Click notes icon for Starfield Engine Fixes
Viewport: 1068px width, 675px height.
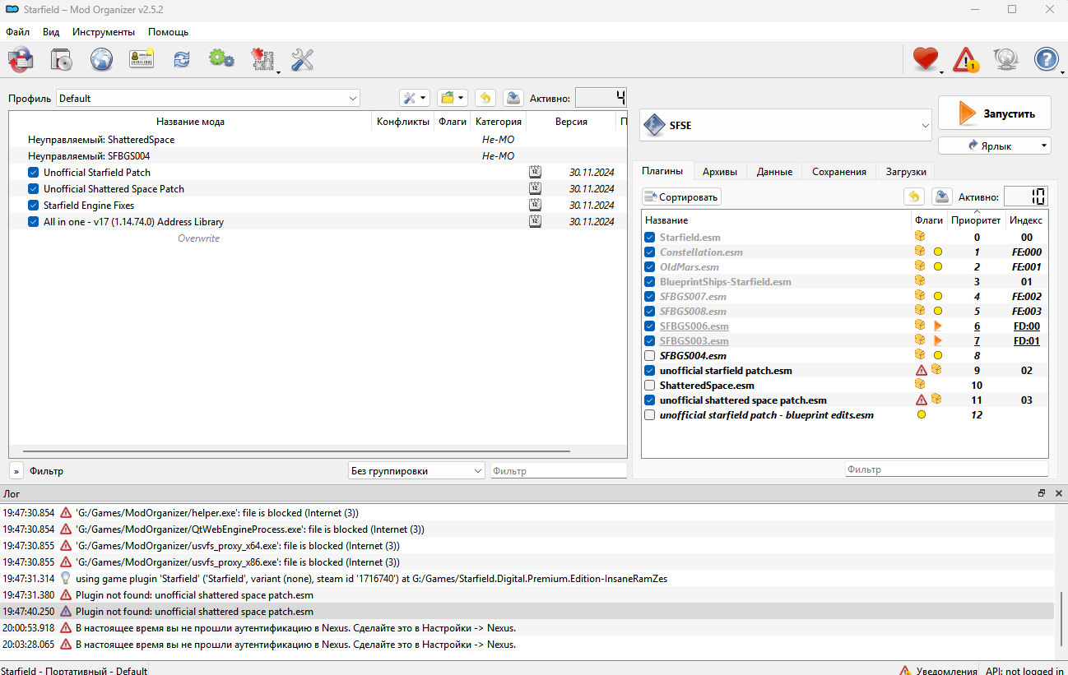coord(535,205)
